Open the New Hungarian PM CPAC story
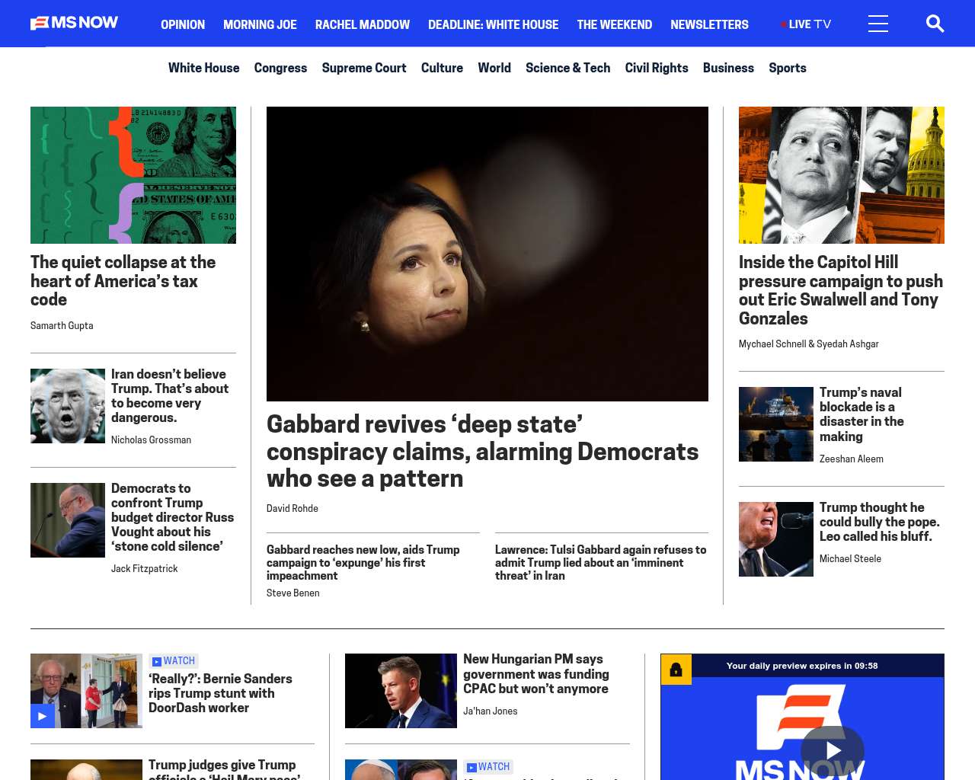The image size is (975, 780). point(536,674)
